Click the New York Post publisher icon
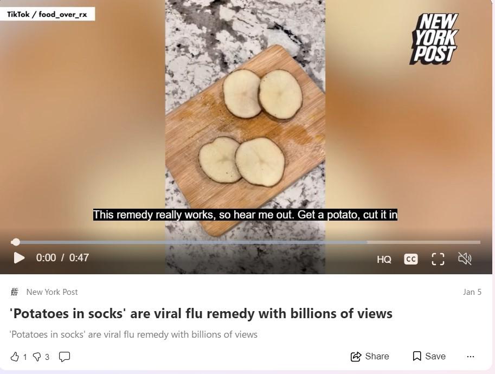495x374 pixels. pos(15,292)
